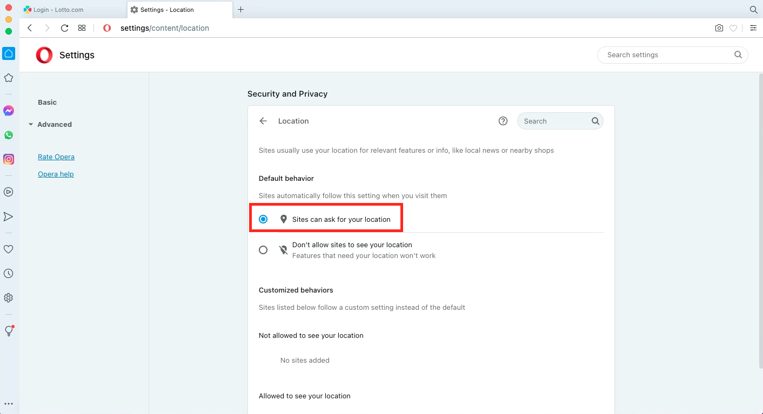The image size is (763, 414).
Task: Select Sites can ask for your location
Action: (x=263, y=219)
